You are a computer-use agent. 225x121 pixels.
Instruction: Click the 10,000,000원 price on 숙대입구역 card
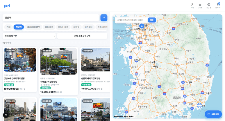(48, 92)
